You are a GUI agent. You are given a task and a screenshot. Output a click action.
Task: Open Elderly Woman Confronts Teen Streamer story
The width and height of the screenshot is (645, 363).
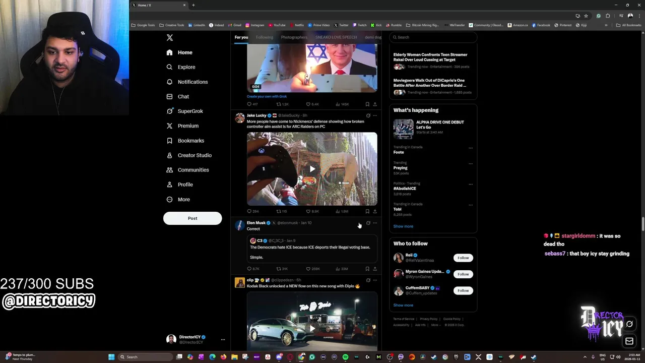432,60
